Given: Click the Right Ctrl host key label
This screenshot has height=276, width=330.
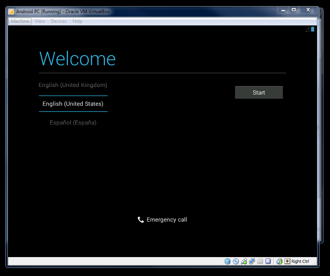Looking at the screenshot, I should click(x=300, y=261).
